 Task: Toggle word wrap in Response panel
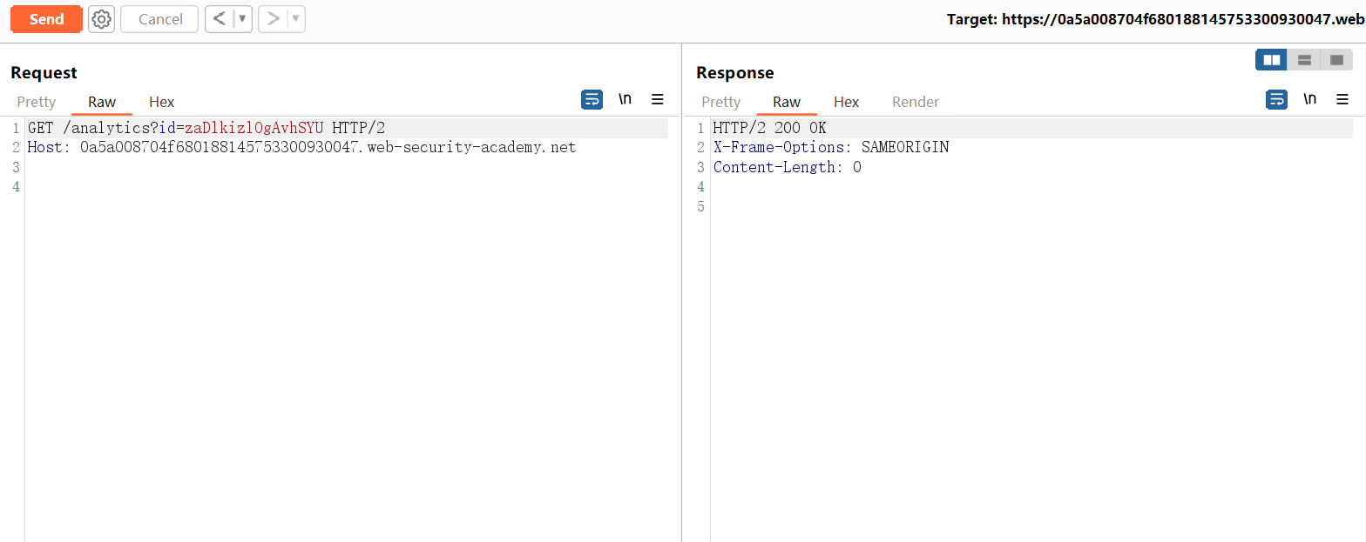click(1276, 99)
